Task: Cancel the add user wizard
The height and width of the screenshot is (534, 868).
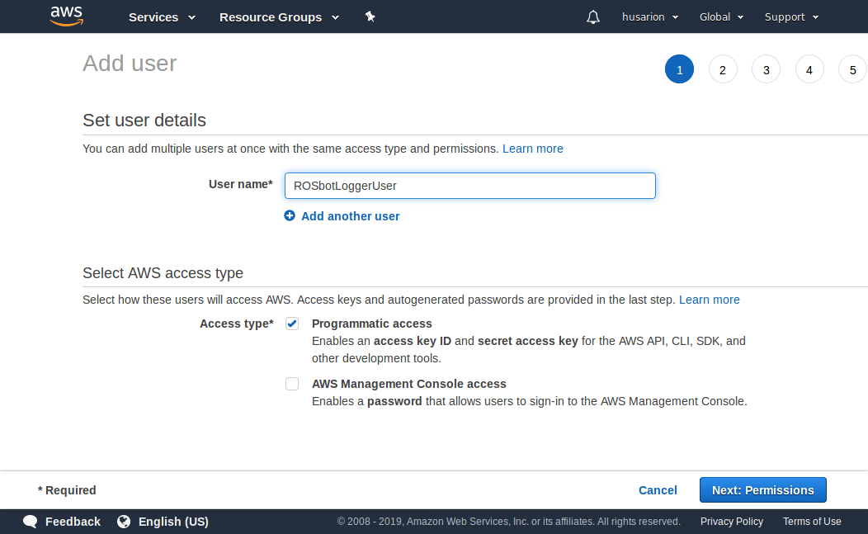Action: [x=658, y=490]
